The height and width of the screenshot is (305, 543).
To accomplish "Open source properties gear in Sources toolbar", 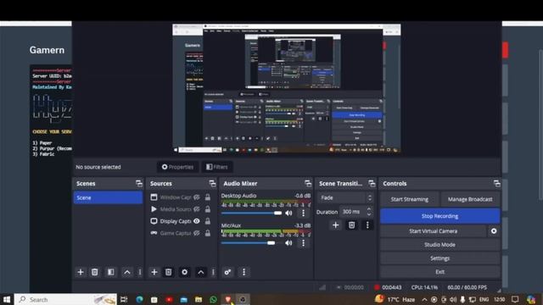I will [185, 272].
